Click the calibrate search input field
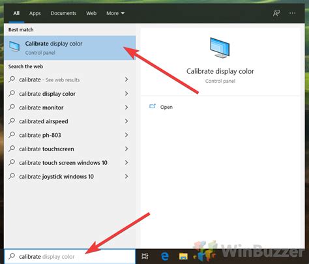This screenshot has height=264, width=309. point(70,256)
